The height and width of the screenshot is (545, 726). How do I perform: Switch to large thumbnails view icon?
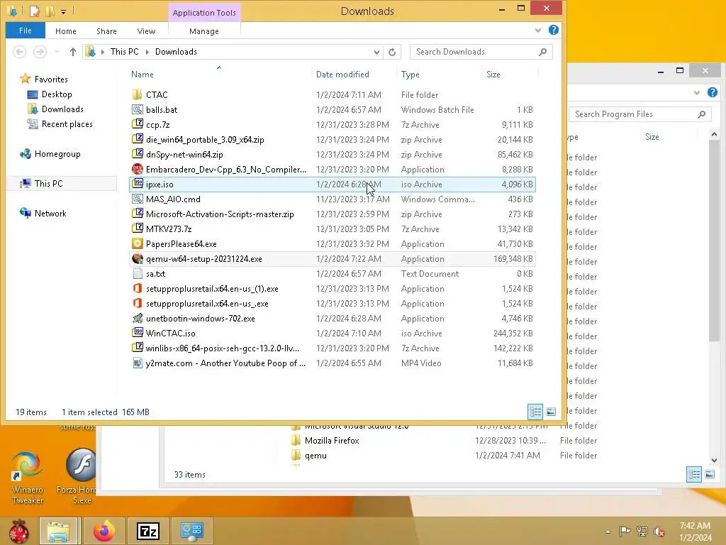click(x=550, y=412)
